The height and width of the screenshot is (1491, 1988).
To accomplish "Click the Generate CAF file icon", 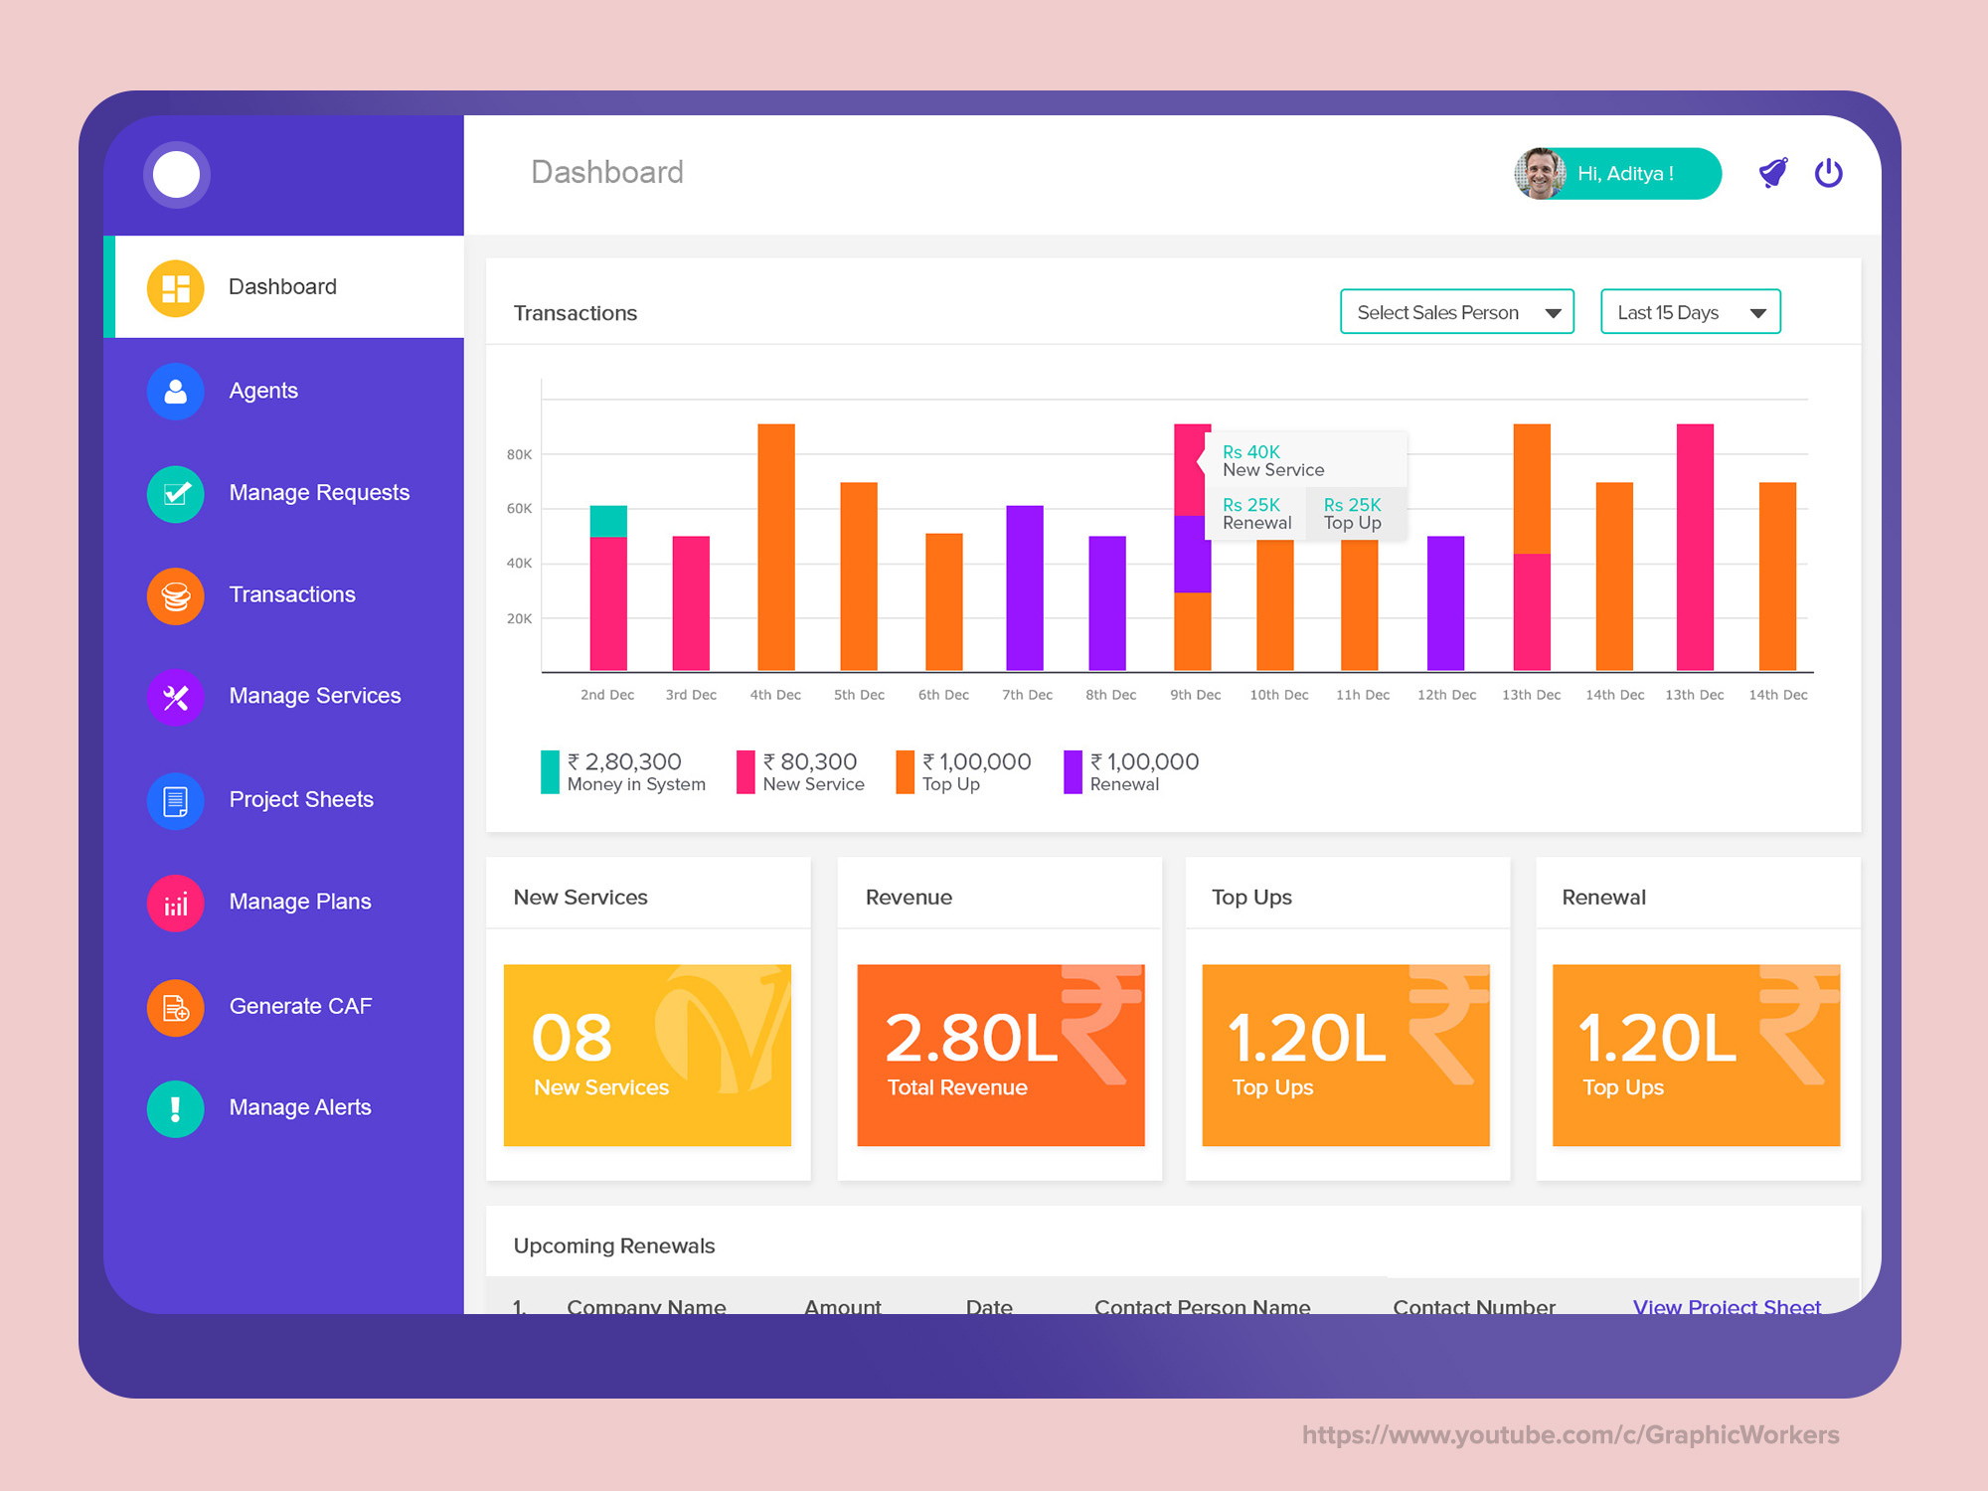I will 176,1007.
